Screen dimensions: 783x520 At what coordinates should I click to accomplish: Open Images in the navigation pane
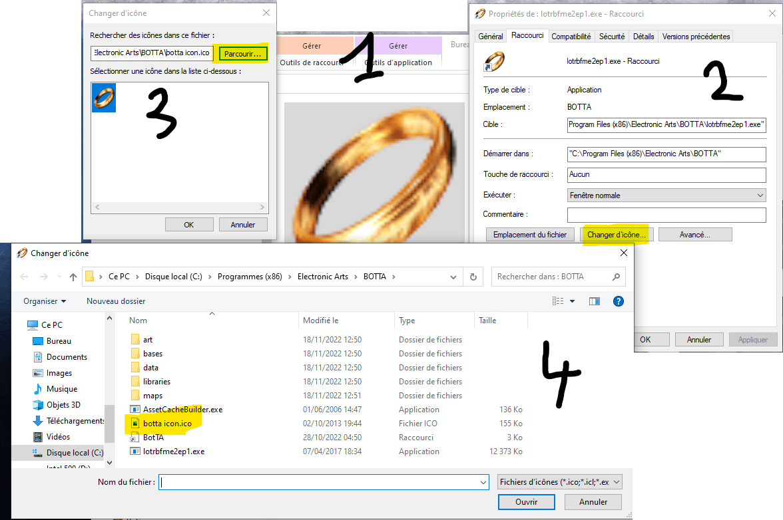point(53,373)
